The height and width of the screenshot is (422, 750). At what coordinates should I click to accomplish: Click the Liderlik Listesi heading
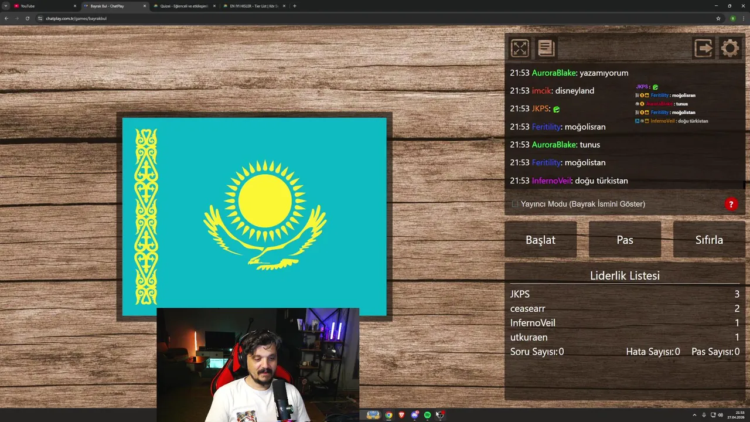point(625,275)
